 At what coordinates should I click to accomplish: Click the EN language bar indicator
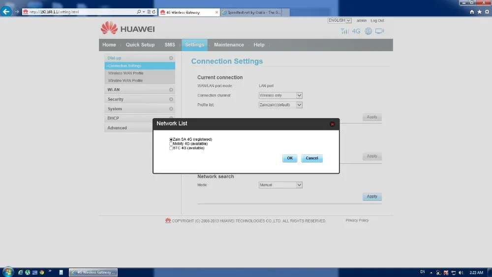point(423,272)
